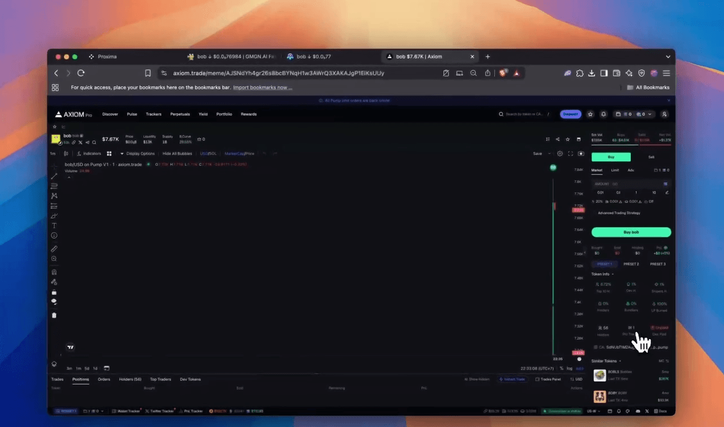
Task: Switch to the Sell tab
Action: pos(651,157)
